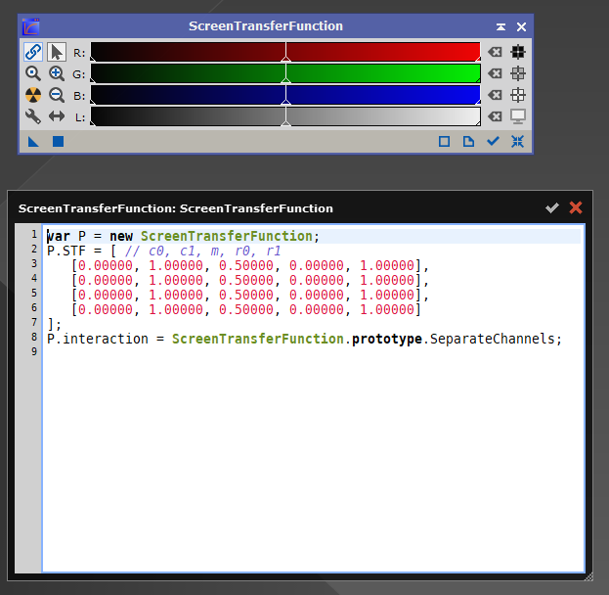Click 'prototype' keyword in line 8
609x595 pixels.
tap(387, 339)
